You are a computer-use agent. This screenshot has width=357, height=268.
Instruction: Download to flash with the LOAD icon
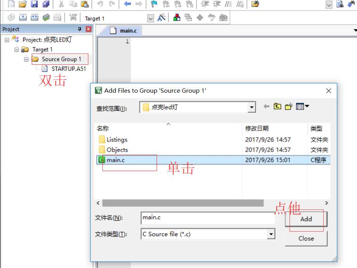(73, 17)
